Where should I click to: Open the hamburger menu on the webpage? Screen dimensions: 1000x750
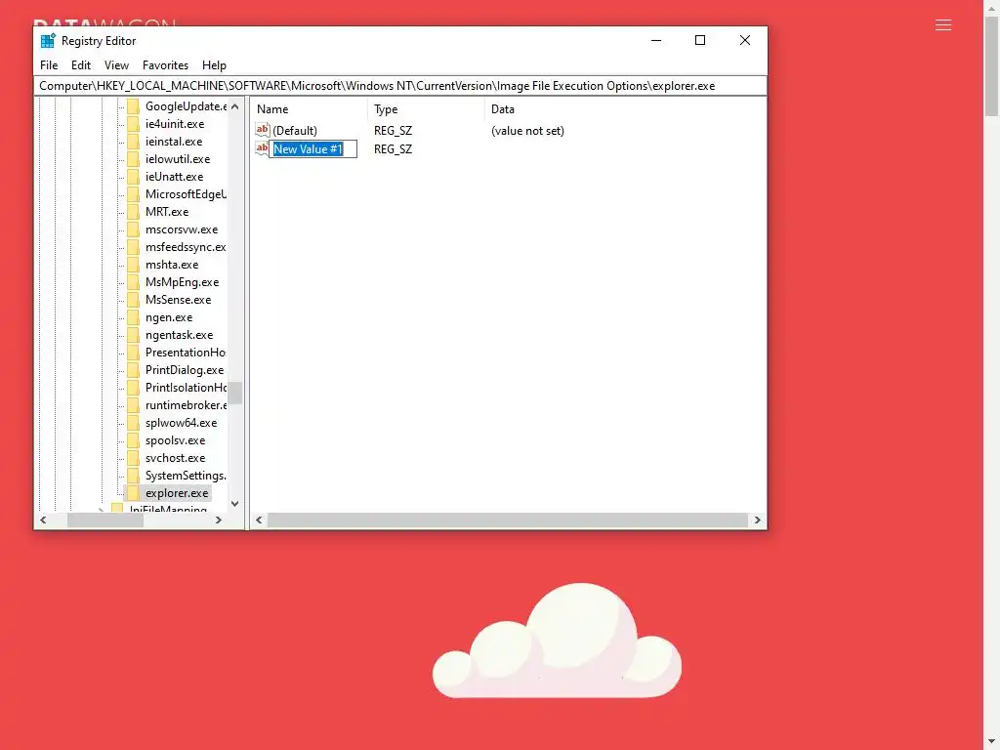click(943, 25)
